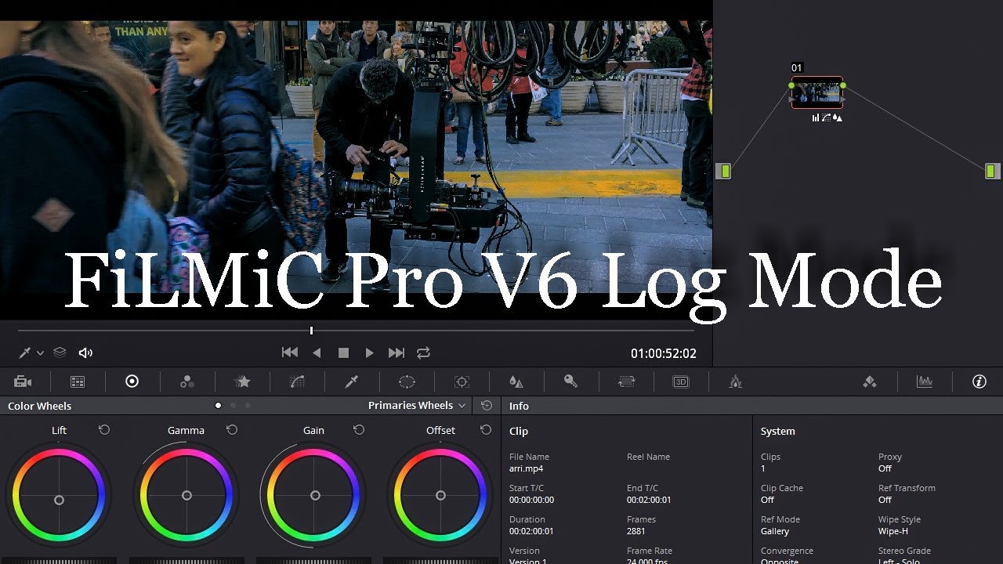Screen dimensions: 1003x564
Task: Click the viewer qualifier picker tool
Action: [25, 353]
